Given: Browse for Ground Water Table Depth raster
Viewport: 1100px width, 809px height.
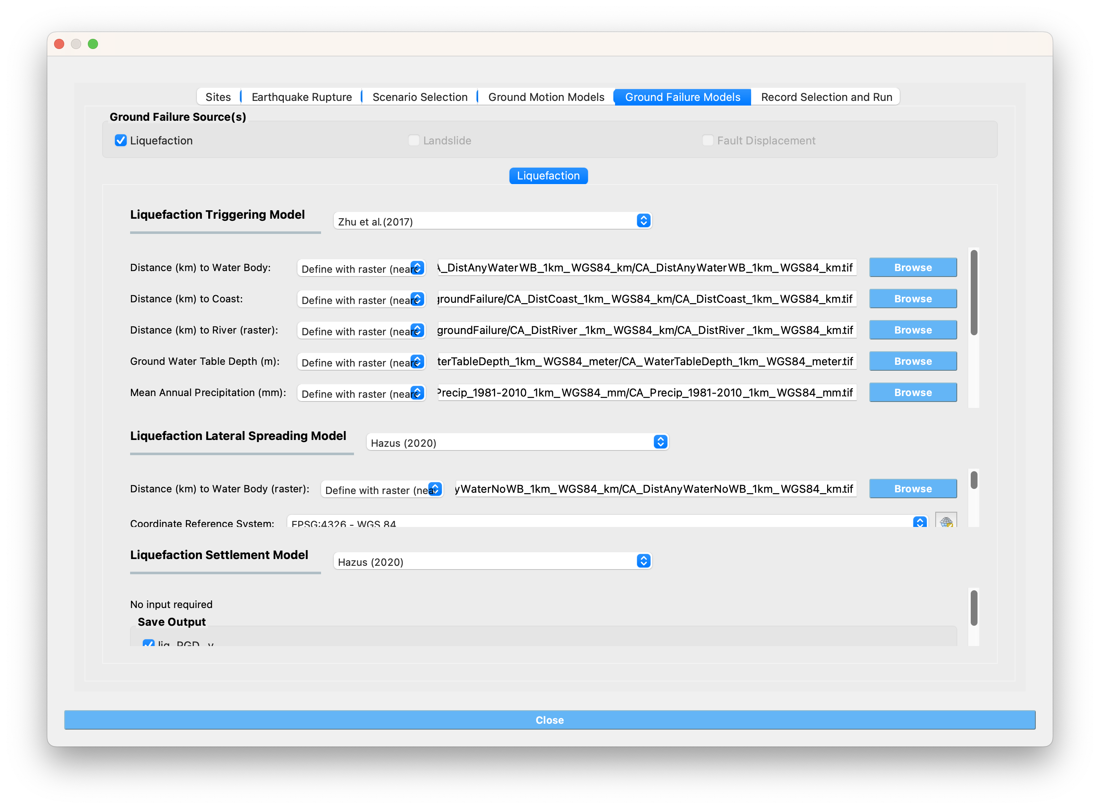Looking at the screenshot, I should coord(913,361).
